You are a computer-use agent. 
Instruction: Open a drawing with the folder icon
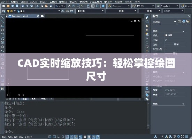coord(8,6)
